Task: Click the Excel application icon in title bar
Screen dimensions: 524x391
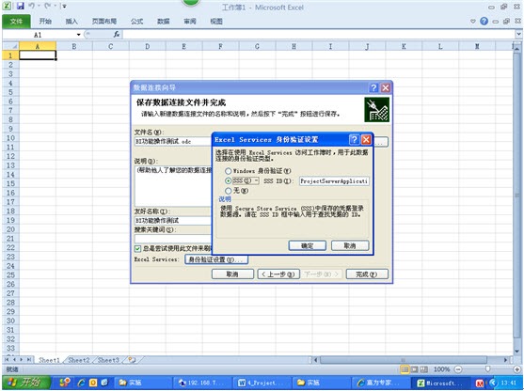Action: click(7, 6)
